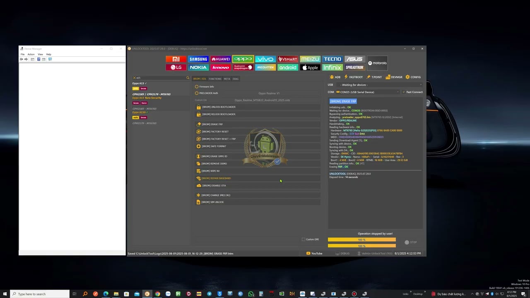
Task: Run [BROM] ERASE OPPO ID
Action: point(258,156)
